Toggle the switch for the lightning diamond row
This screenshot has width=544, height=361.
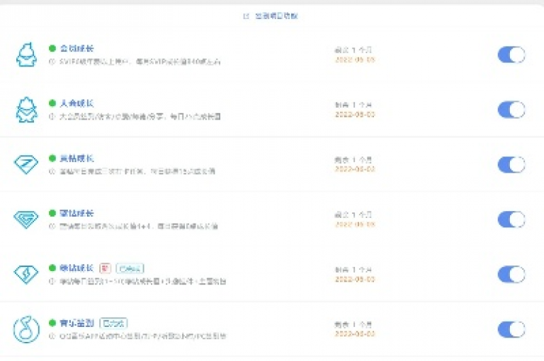pos(511,275)
